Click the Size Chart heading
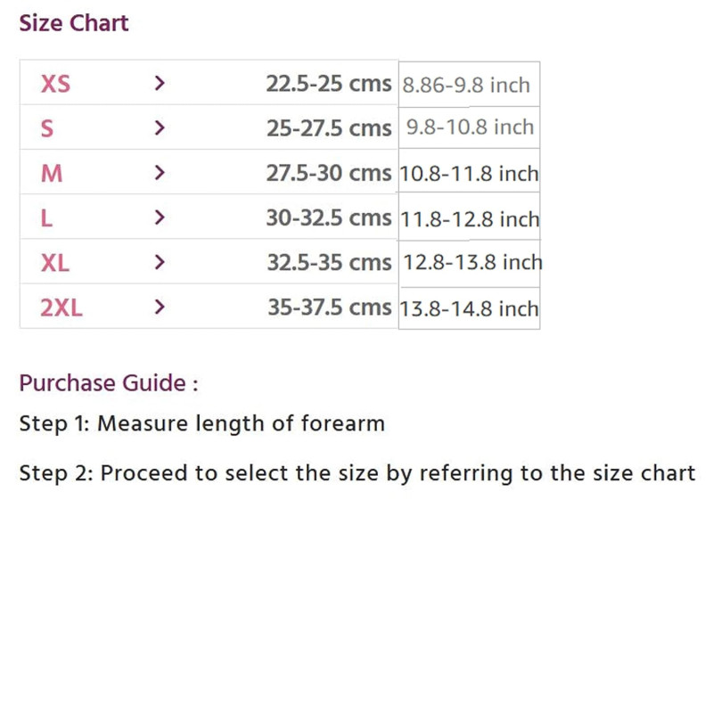713x713 pixels. coord(74,23)
